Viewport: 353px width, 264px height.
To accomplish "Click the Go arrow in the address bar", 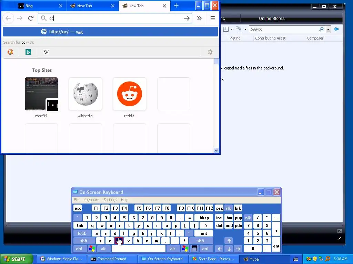I will click(186, 18).
